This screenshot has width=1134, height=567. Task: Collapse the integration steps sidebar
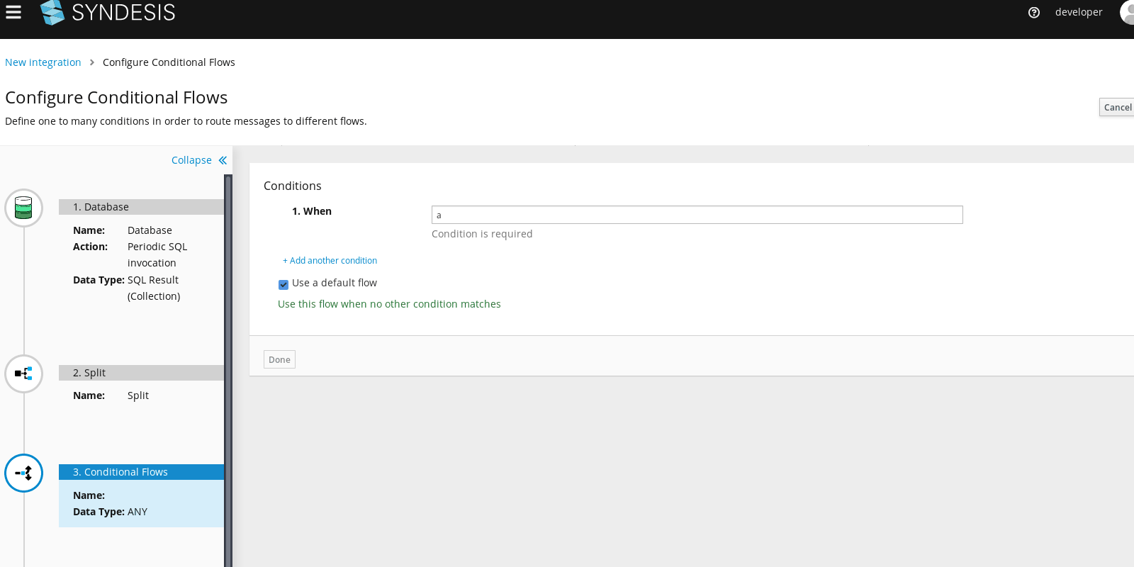point(198,160)
